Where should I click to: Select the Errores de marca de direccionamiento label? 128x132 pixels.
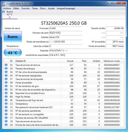point(37,125)
